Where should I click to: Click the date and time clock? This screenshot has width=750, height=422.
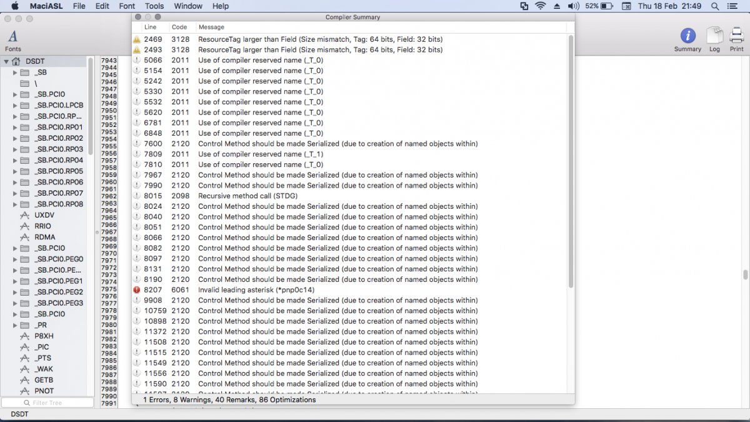click(x=671, y=6)
